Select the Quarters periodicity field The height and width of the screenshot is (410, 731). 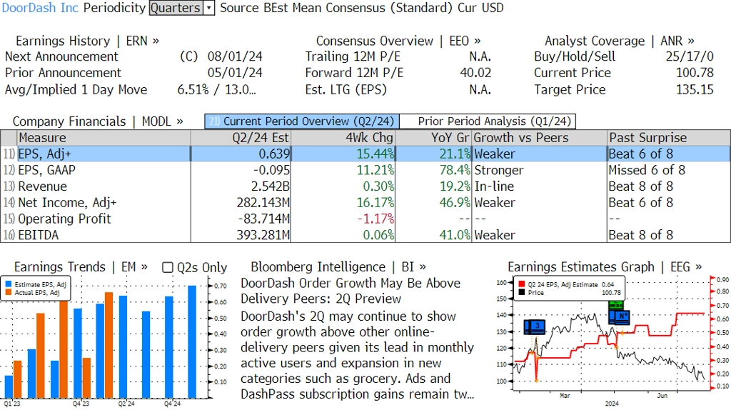[176, 8]
